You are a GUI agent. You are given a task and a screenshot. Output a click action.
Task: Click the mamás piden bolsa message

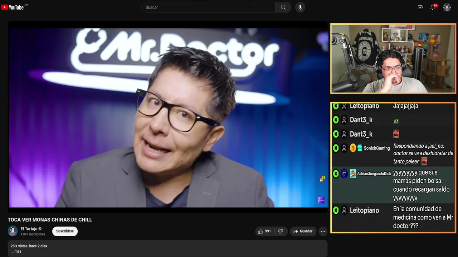click(x=421, y=185)
